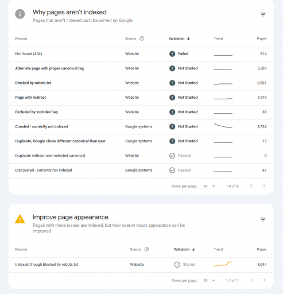
Task: Click info icon beside Why pages aren't indexed
Action: pos(20,14)
